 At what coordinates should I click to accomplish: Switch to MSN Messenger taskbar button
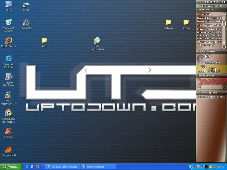click(98, 167)
